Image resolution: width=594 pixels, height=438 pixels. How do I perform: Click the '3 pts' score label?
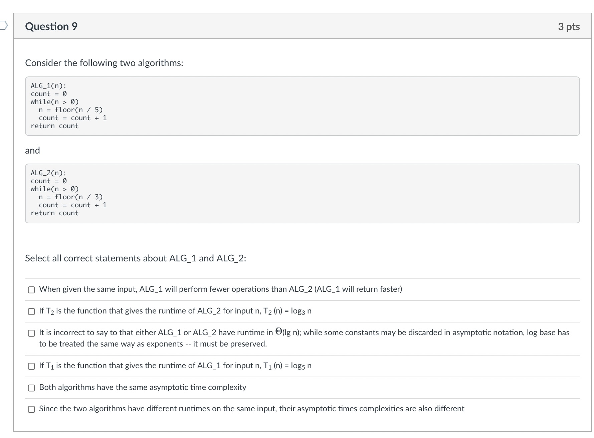(x=569, y=27)
